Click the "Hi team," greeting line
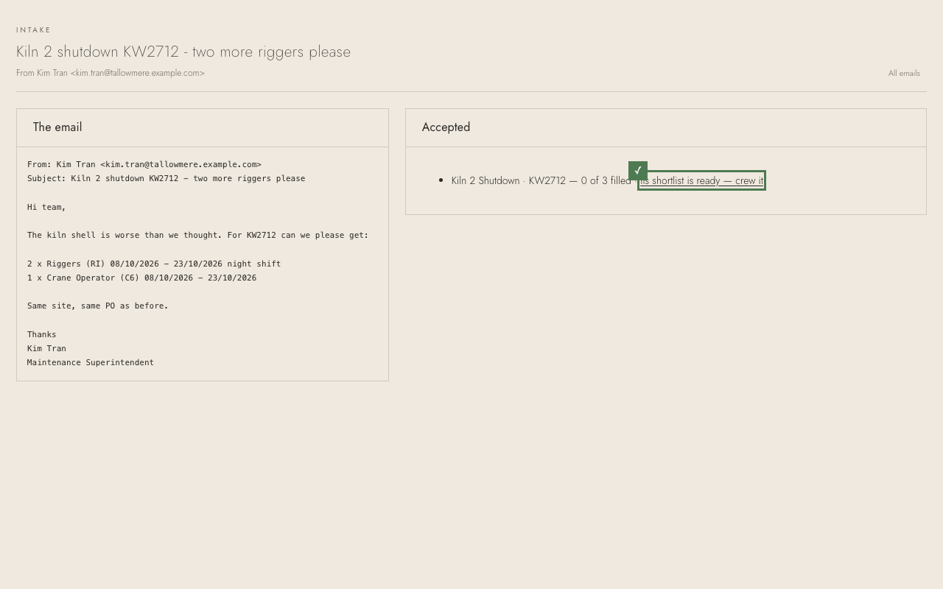This screenshot has height=589, width=943. (x=46, y=207)
